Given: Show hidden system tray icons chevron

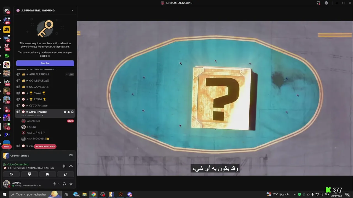Looking at the screenshot, I should (295, 194).
